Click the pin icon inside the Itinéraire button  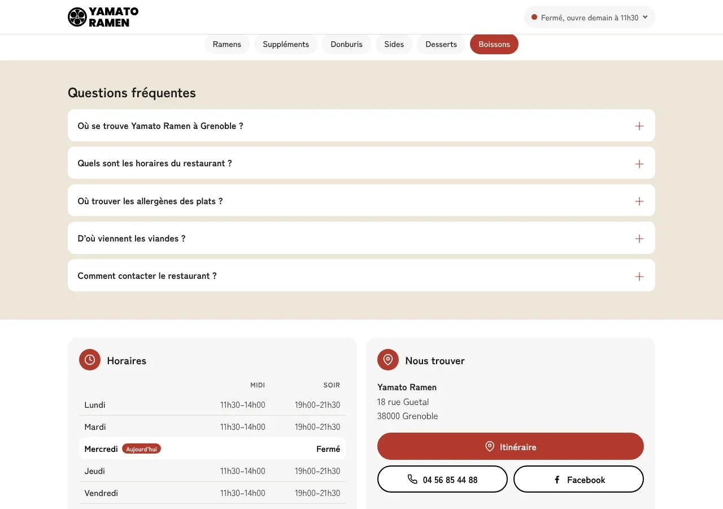pyautogui.click(x=490, y=447)
